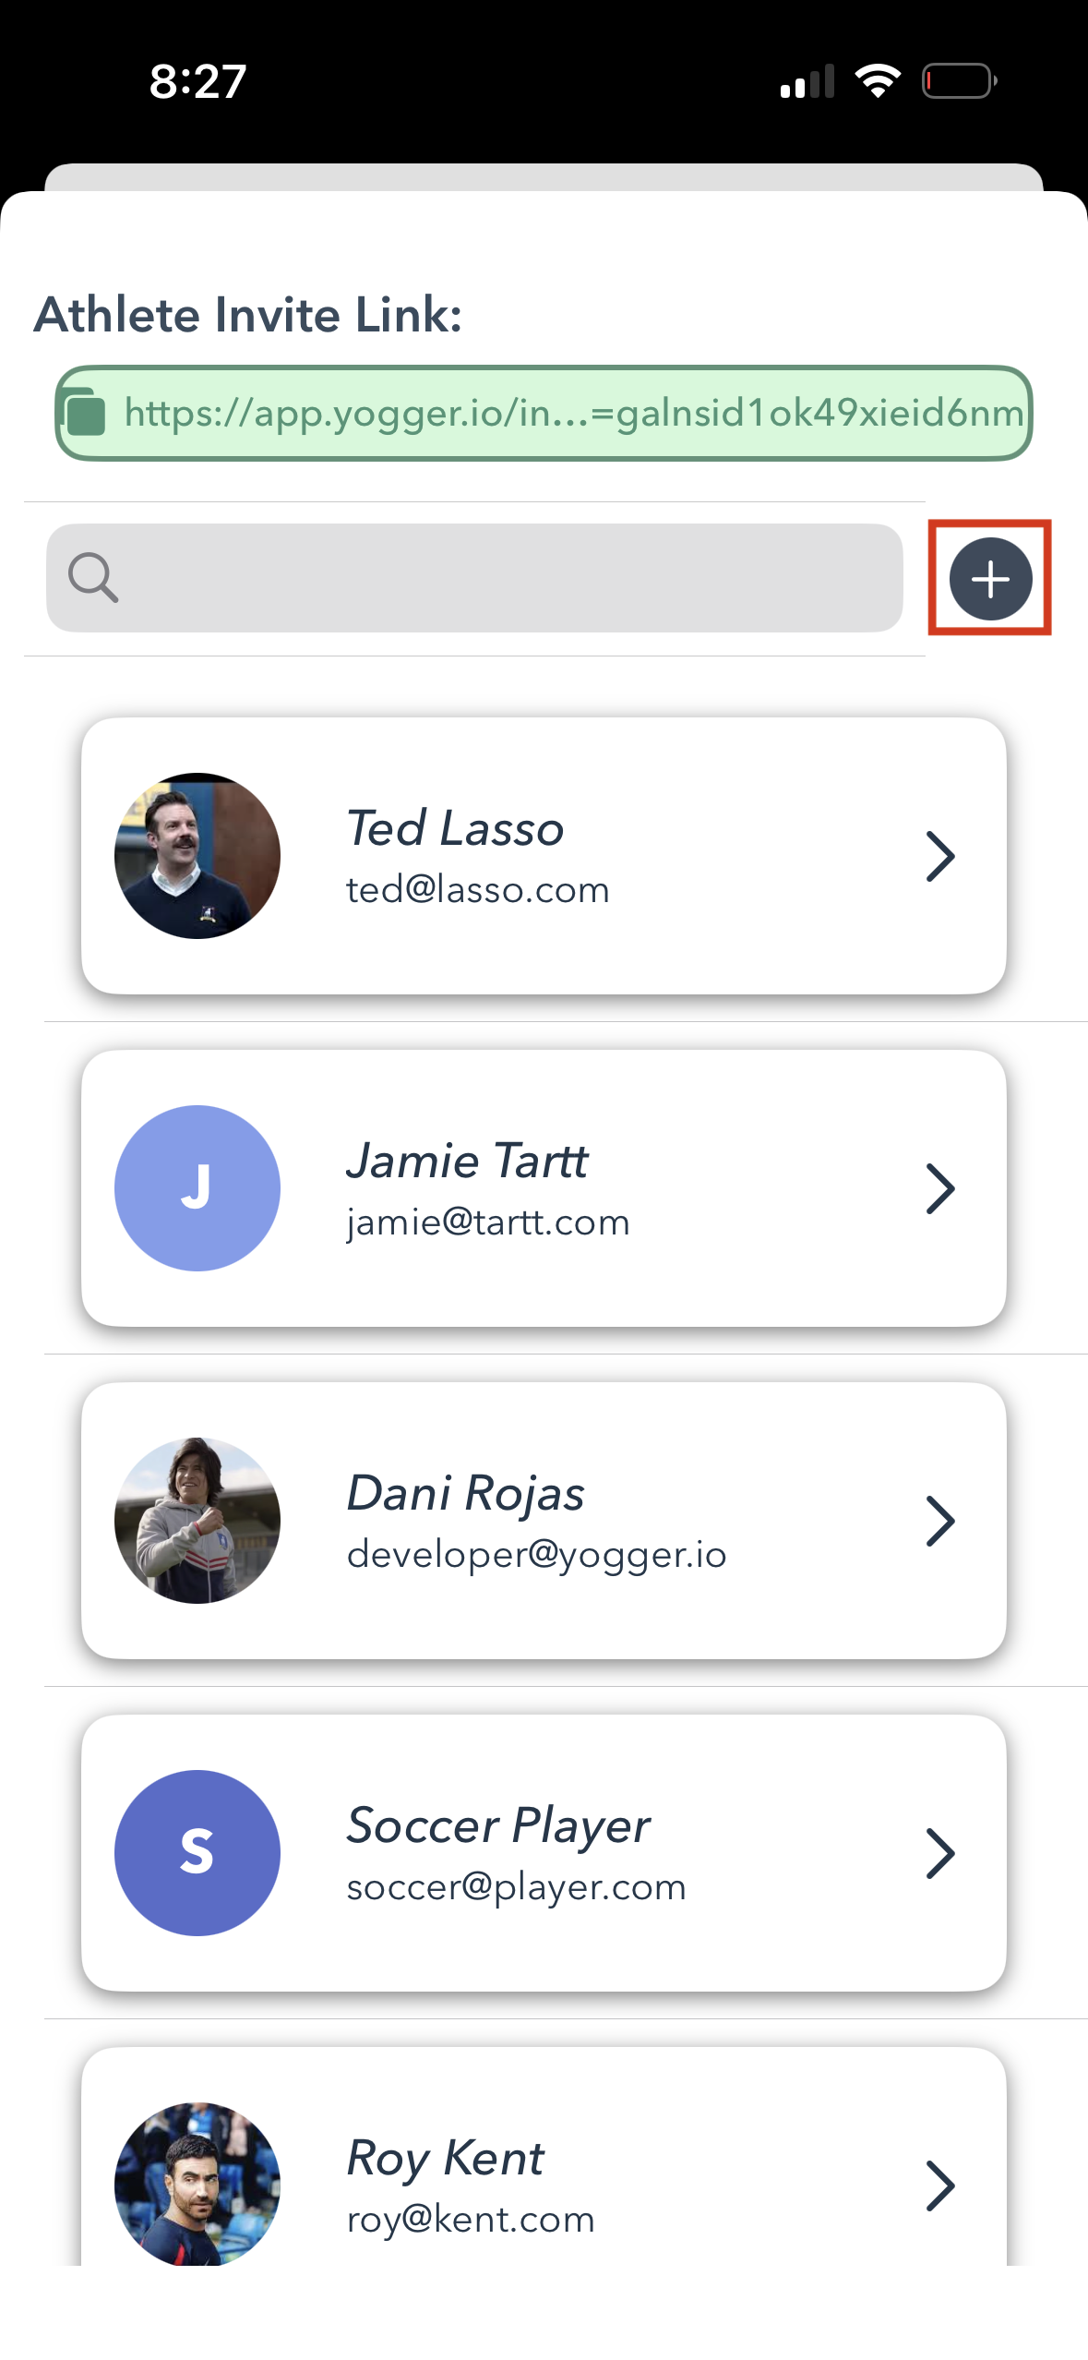
Task: Open the Dani Rojas athlete name
Action: (x=465, y=1493)
